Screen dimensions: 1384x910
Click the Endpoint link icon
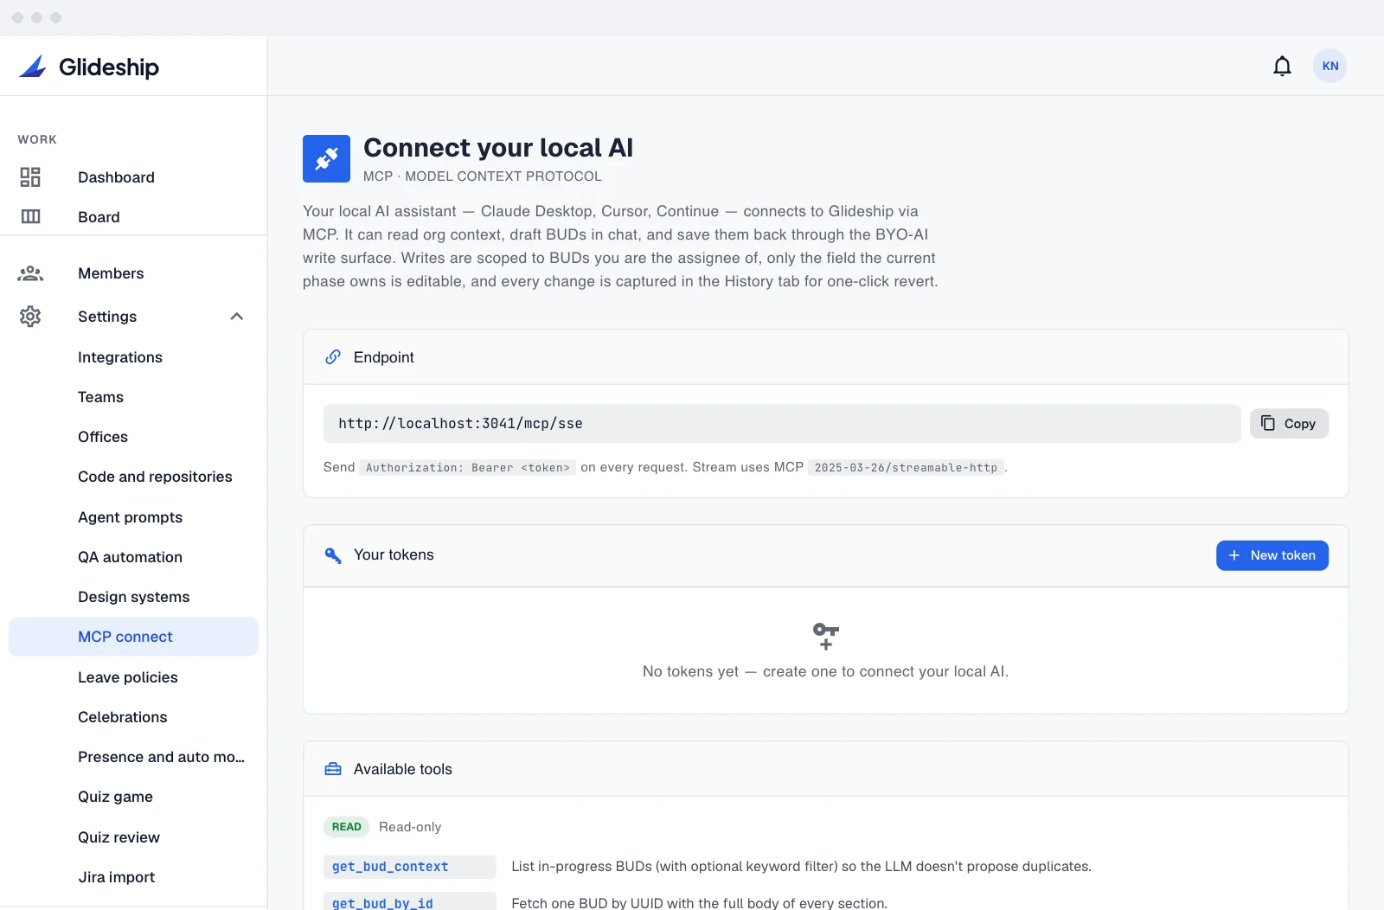click(333, 357)
